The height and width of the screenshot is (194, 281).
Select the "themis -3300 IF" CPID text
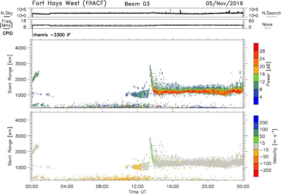[x=52, y=35]
